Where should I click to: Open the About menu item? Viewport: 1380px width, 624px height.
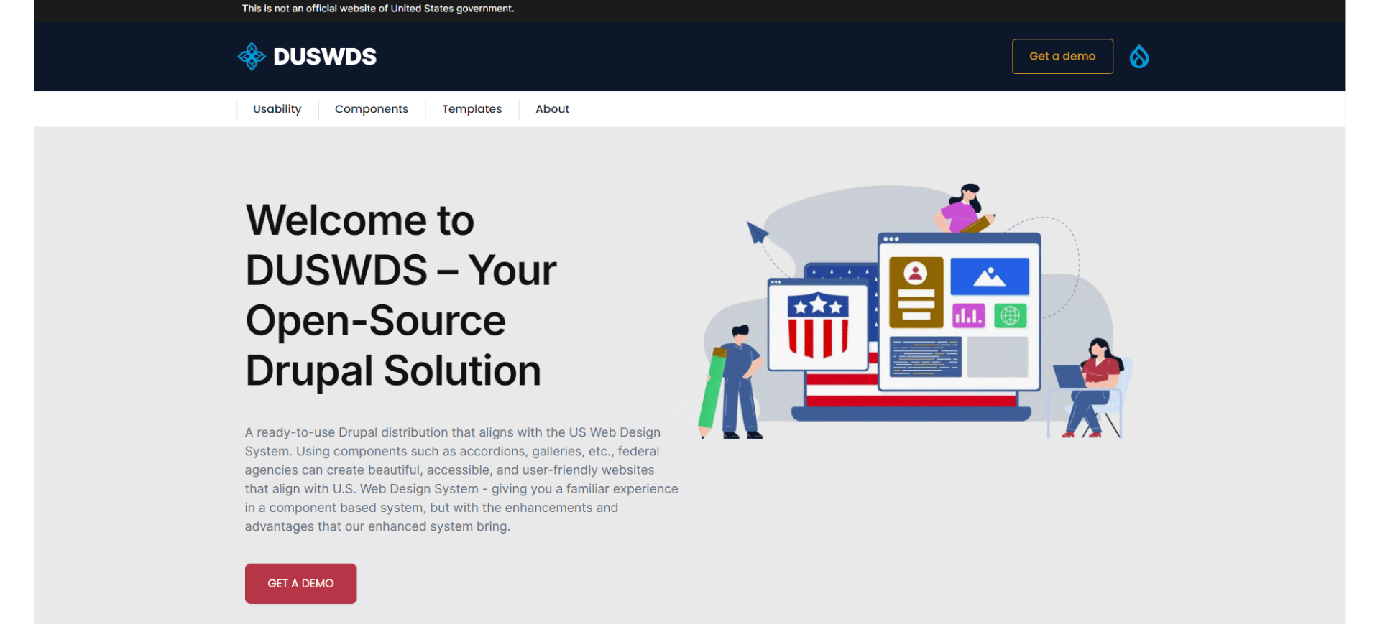coord(552,109)
